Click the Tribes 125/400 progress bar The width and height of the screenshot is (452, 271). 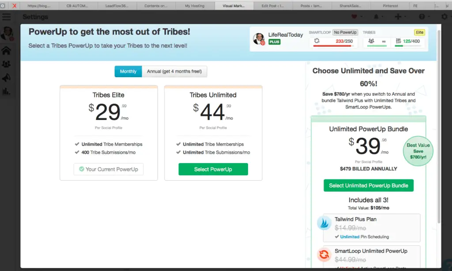coord(407,46)
